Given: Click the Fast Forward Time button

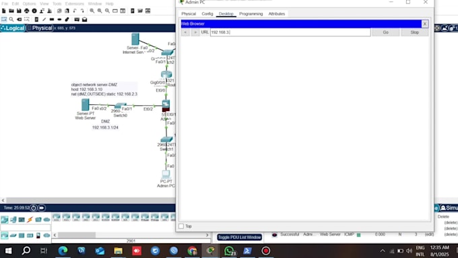Looking at the screenshot, I should pos(42,208).
